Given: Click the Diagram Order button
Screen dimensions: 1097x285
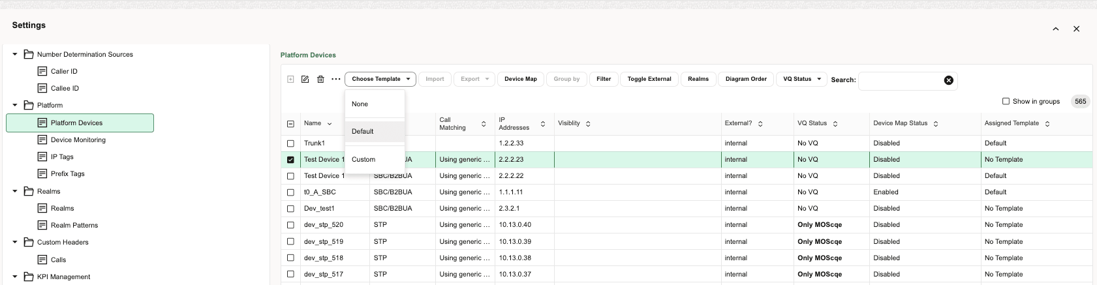Looking at the screenshot, I should click(x=746, y=79).
